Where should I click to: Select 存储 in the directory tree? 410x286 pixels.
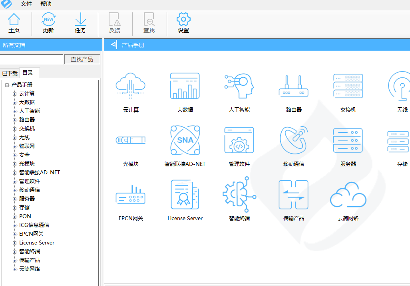(24, 207)
